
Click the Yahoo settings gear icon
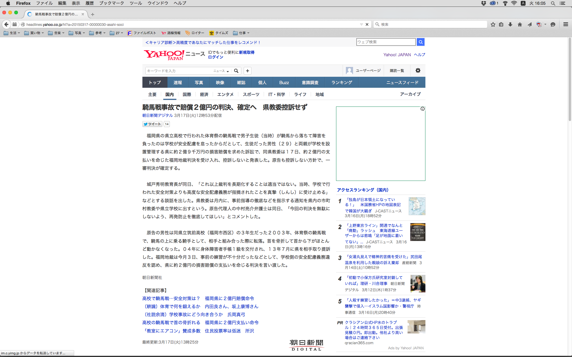click(418, 71)
